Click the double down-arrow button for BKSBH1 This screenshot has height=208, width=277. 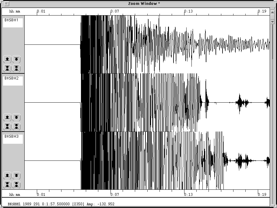[x=16, y=68]
